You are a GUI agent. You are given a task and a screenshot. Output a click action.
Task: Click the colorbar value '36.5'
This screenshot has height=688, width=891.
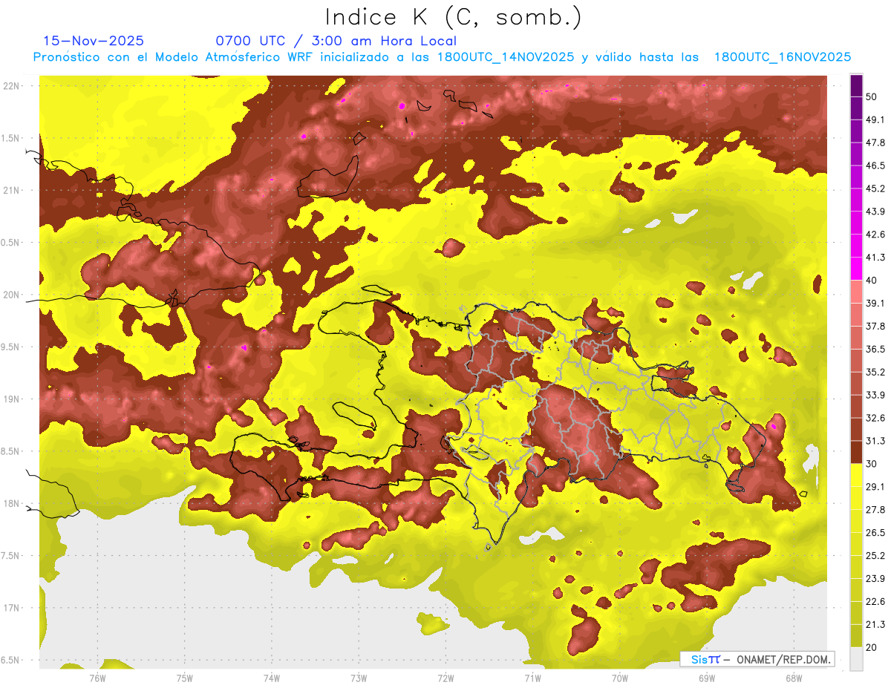click(875, 349)
